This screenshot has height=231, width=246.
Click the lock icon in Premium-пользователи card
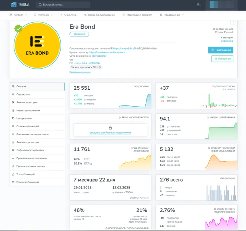tap(110, 127)
